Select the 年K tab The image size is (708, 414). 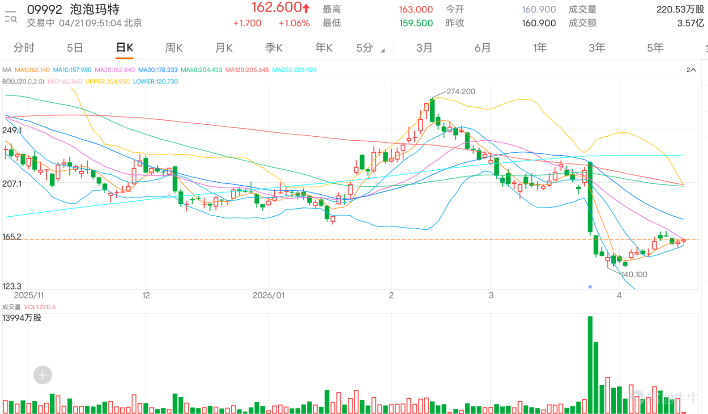click(x=324, y=48)
